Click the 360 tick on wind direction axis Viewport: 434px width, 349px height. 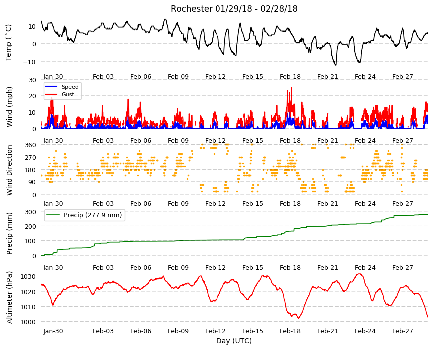31,145
